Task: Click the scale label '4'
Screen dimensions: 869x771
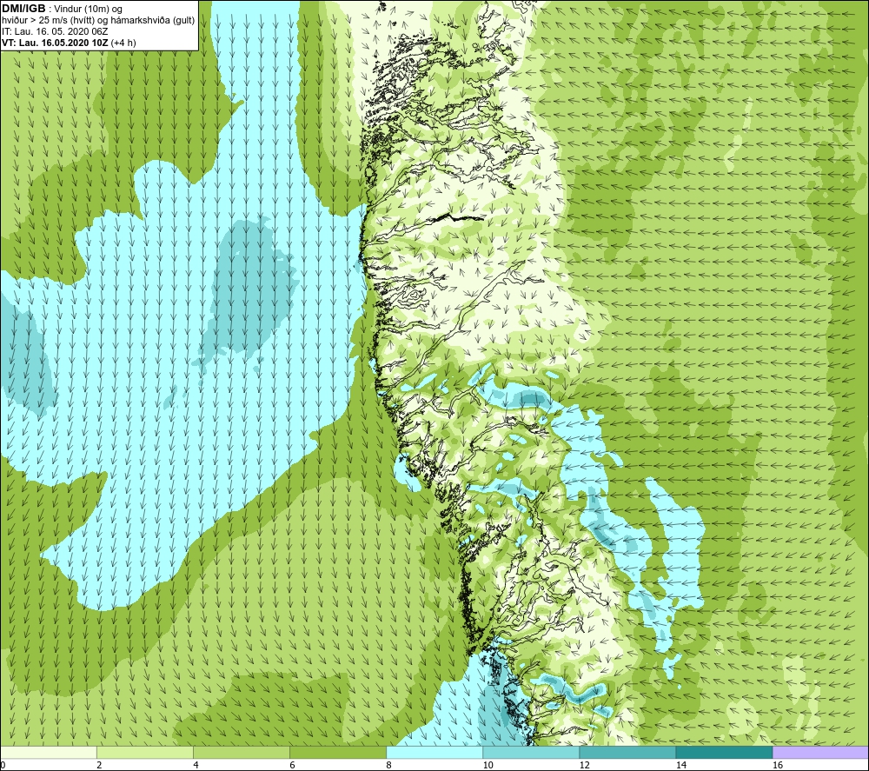Action: [x=196, y=766]
